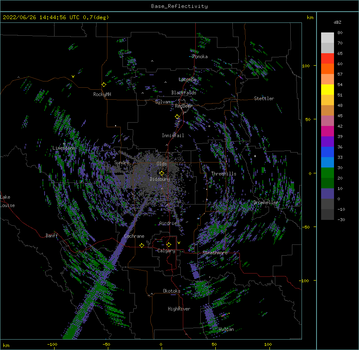Screen dimensions: 359x350
Task: Click the -50 tick on right vertical axis
Action: [306, 227]
